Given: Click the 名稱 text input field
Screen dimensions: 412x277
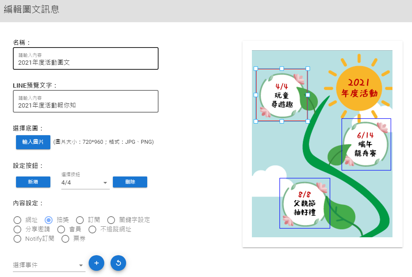Looking at the screenshot, I should click(86, 62).
